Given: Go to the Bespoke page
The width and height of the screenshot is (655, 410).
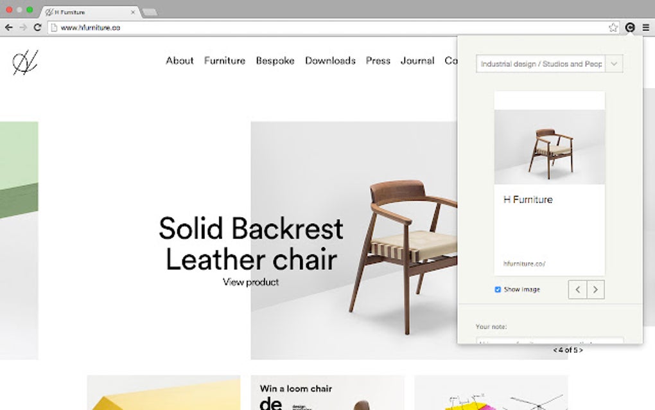Looking at the screenshot, I should pos(275,60).
